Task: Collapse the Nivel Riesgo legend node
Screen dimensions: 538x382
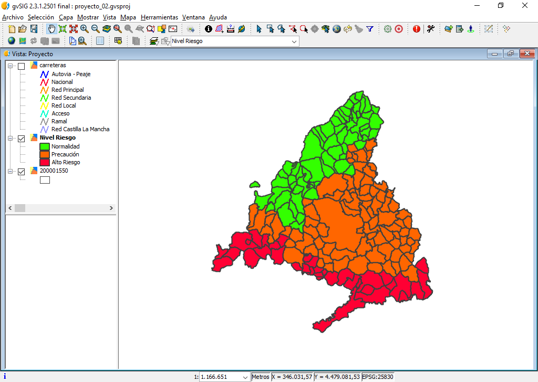Action: click(x=11, y=139)
